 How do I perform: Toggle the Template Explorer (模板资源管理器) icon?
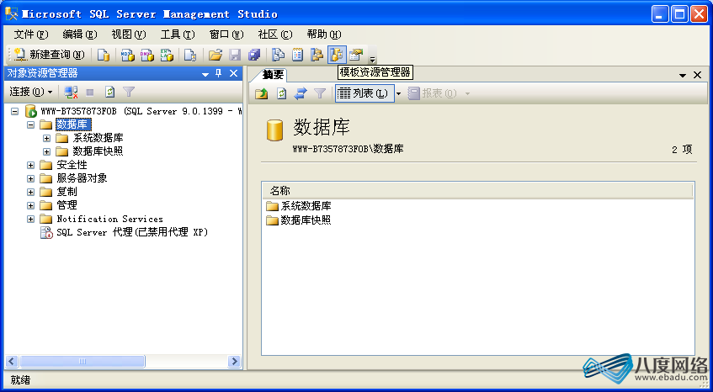pos(337,55)
